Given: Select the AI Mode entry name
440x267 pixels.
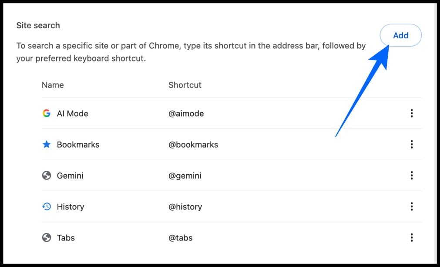Looking at the screenshot, I should tap(72, 113).
